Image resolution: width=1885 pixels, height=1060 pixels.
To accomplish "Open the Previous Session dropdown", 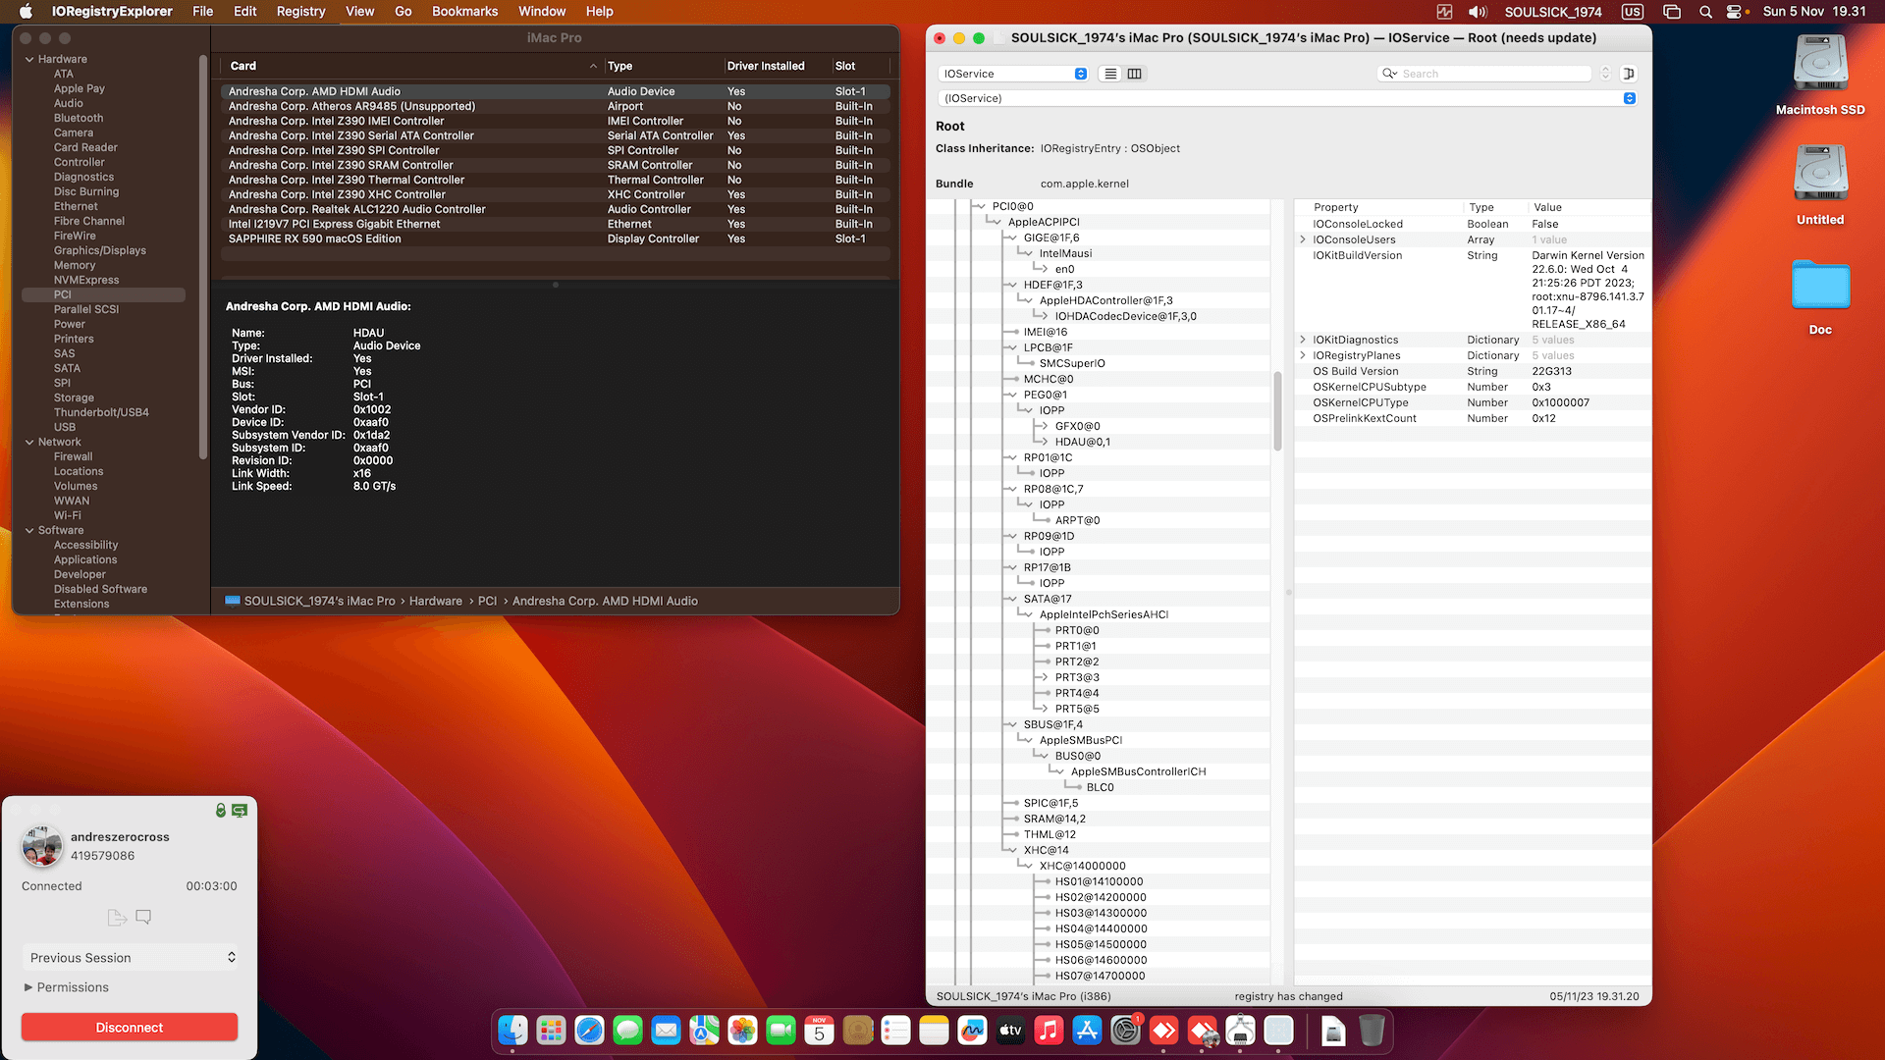I will [x=129, y=957].
